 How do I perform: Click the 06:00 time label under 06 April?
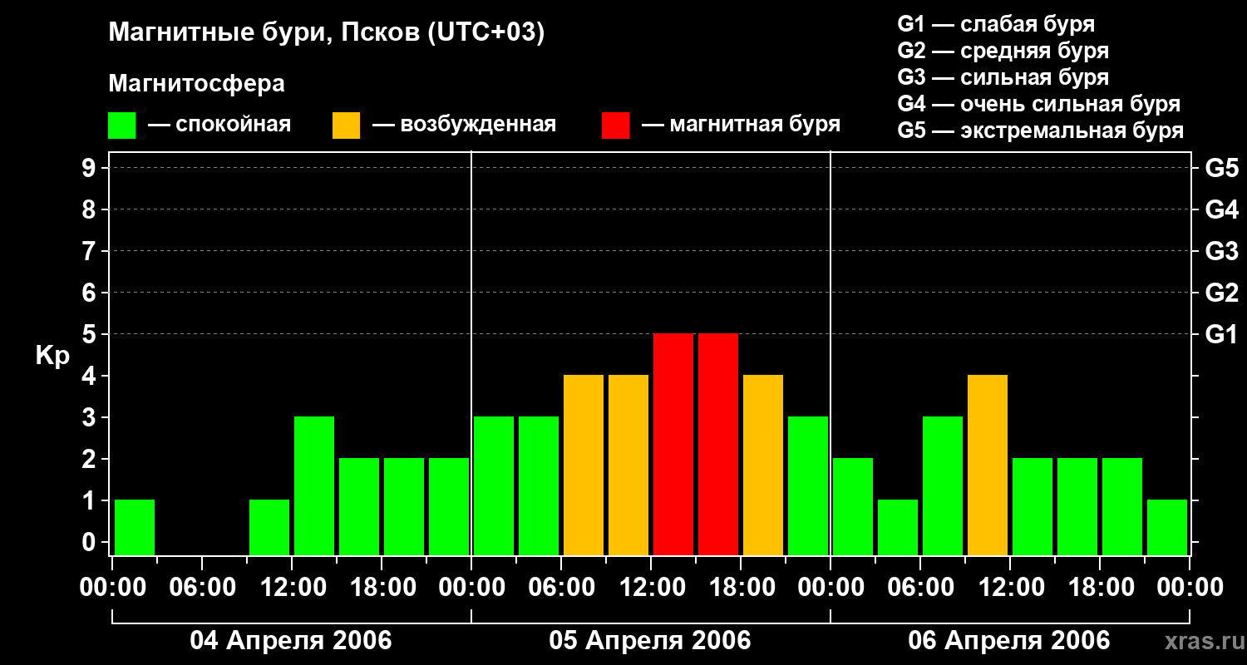pyautogui.click(x=919, y=588)
